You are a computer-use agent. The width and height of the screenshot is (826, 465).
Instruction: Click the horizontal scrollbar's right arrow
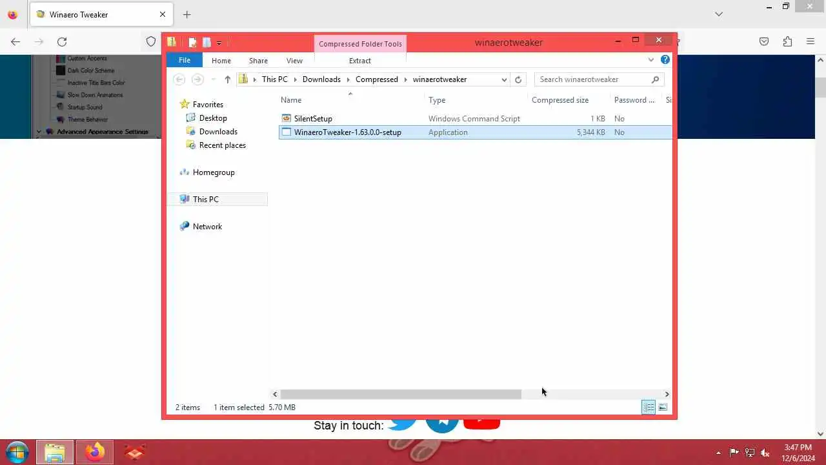[x=667, y=394]
